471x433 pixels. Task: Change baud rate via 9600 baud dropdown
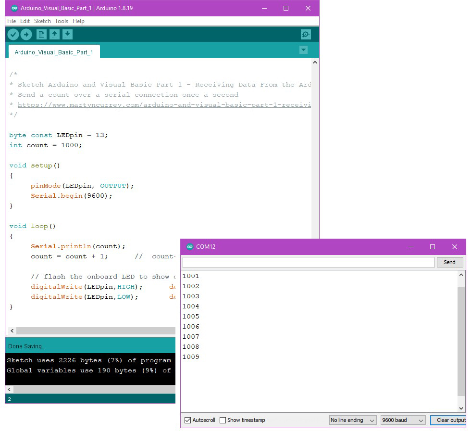coord(403,420)
